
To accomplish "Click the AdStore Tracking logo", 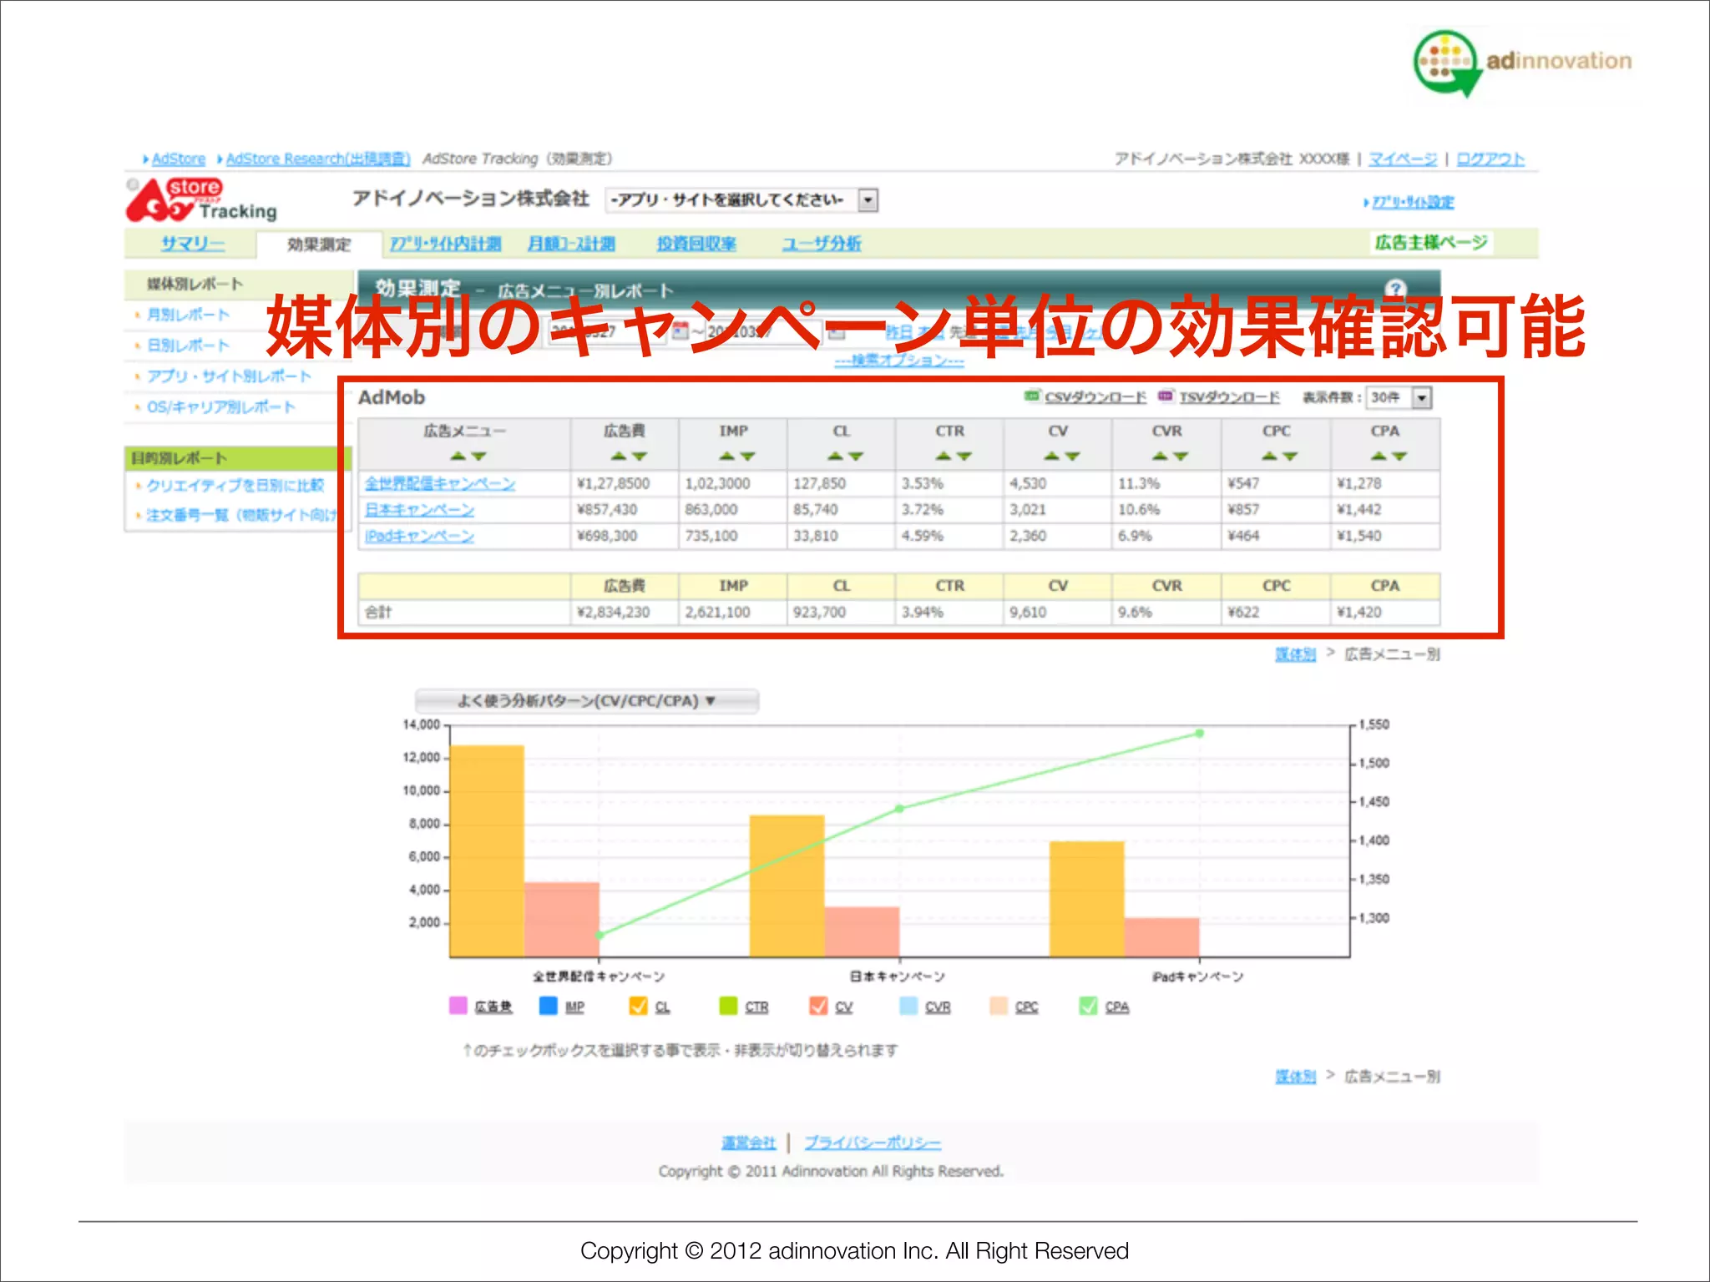I will point(202,200).
